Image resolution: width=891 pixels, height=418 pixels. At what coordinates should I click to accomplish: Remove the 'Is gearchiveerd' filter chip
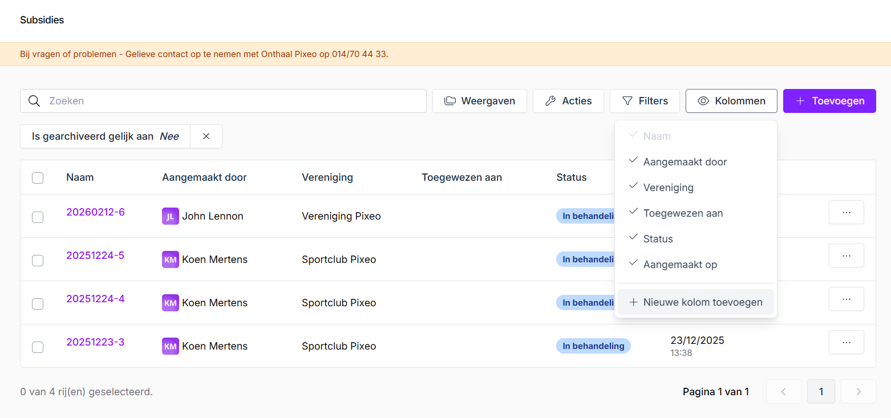206,136
